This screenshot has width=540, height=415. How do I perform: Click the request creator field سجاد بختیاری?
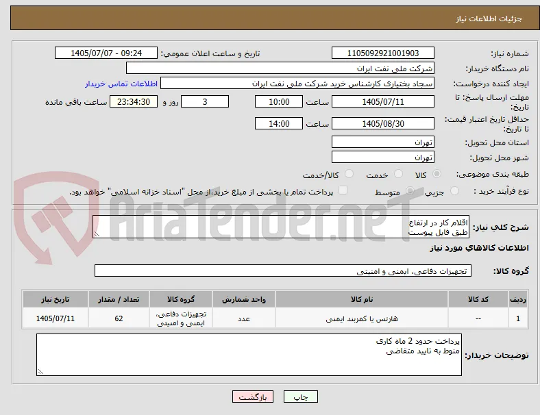tap(297, 84)
